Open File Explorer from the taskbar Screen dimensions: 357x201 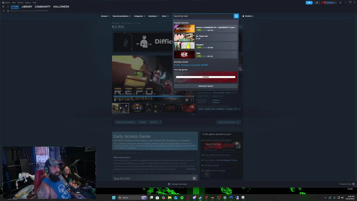170,198
